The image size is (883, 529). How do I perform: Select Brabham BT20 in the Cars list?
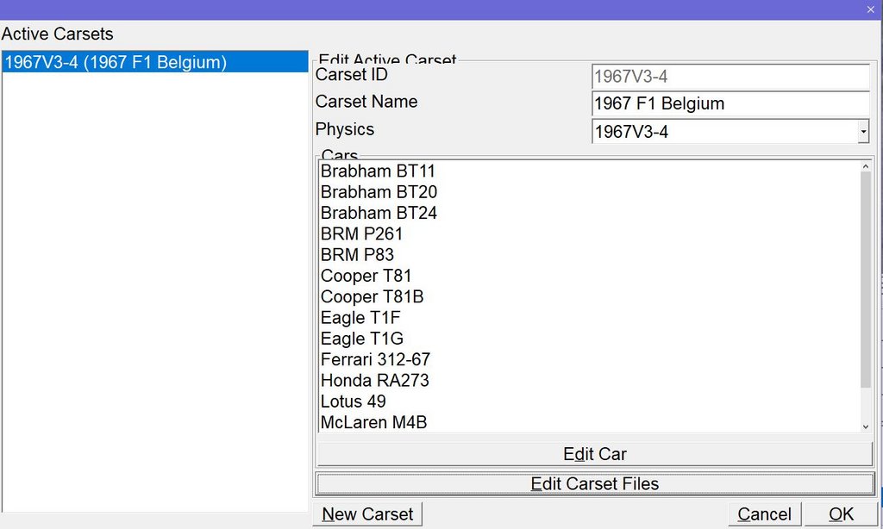click(x=589, y=192)
